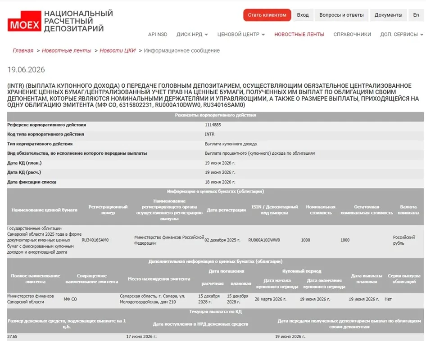Image resolution: width=426 pixels, height=341 pixels.
Task: Click Дополнительная информация о ценных бумагах header
Action: pos(215,261)
